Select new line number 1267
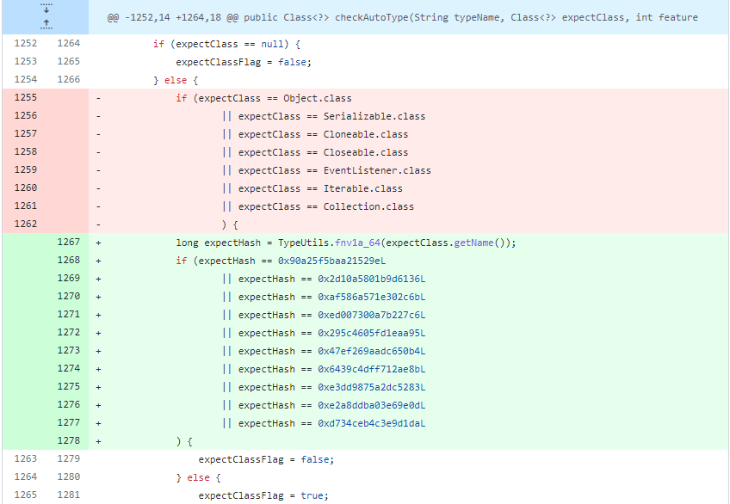 tap(69, 243)
